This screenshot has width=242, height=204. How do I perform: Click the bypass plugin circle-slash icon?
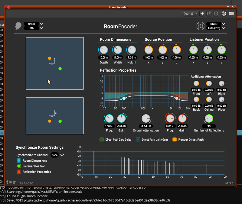click(216, 14)
